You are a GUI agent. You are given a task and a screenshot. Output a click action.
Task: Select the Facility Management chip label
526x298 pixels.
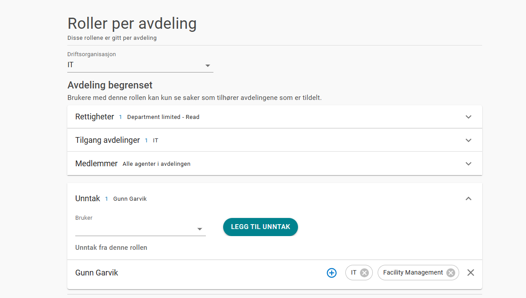(413, 273)
